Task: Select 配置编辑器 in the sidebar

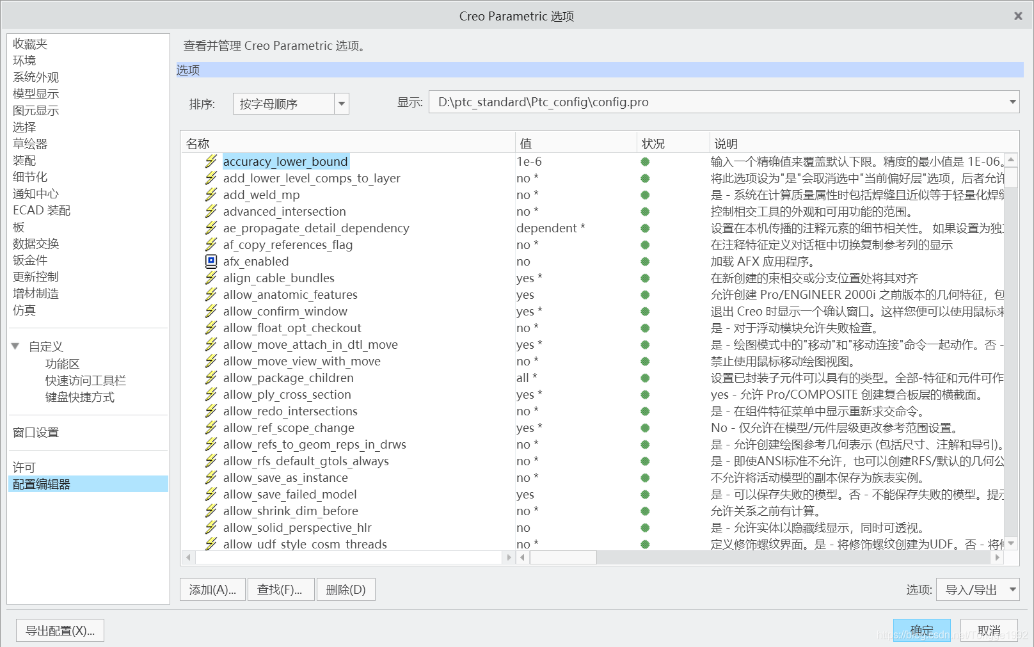Action: [x=88, y=484]
